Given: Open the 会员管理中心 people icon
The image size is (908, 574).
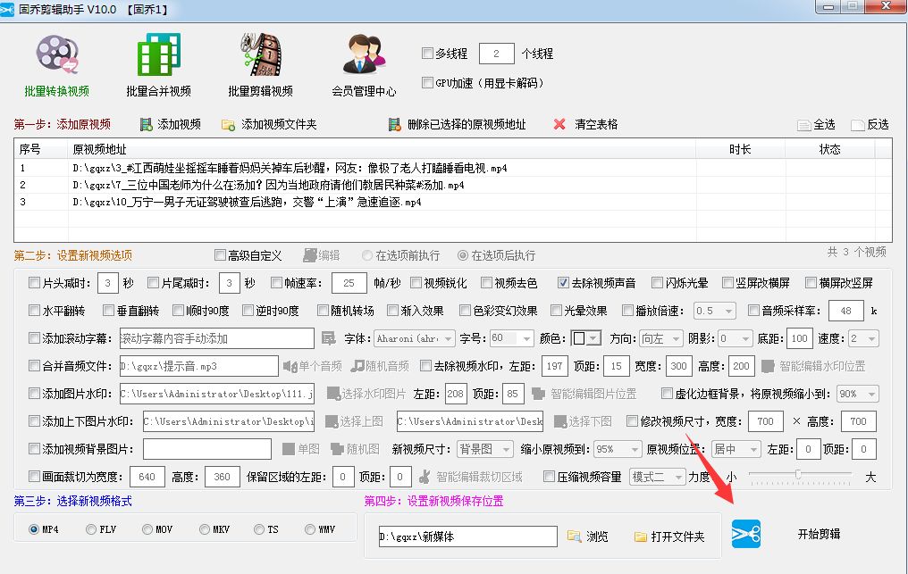Looking at the screenshot, I should [x=365, y=54].
